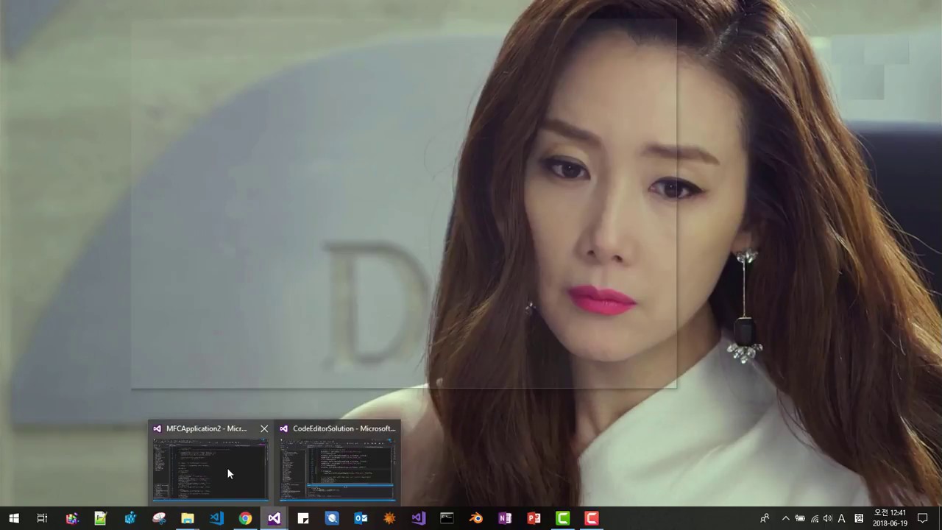Click the MFCApplication2 preview title text
942x530 pixels.
[x=206, y=428]
